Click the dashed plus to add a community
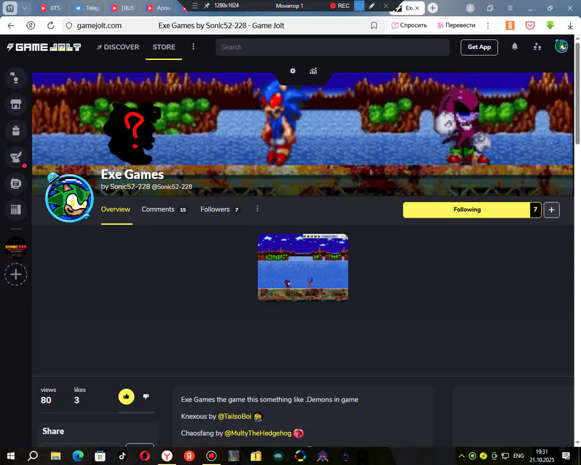The image size is (581, 465). point(15,274)
